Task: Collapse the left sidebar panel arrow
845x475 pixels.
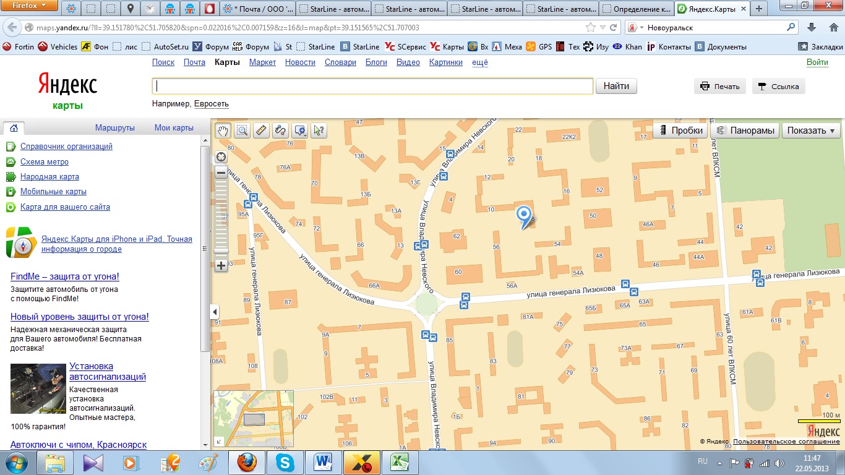Action: [x=215, y=312]
